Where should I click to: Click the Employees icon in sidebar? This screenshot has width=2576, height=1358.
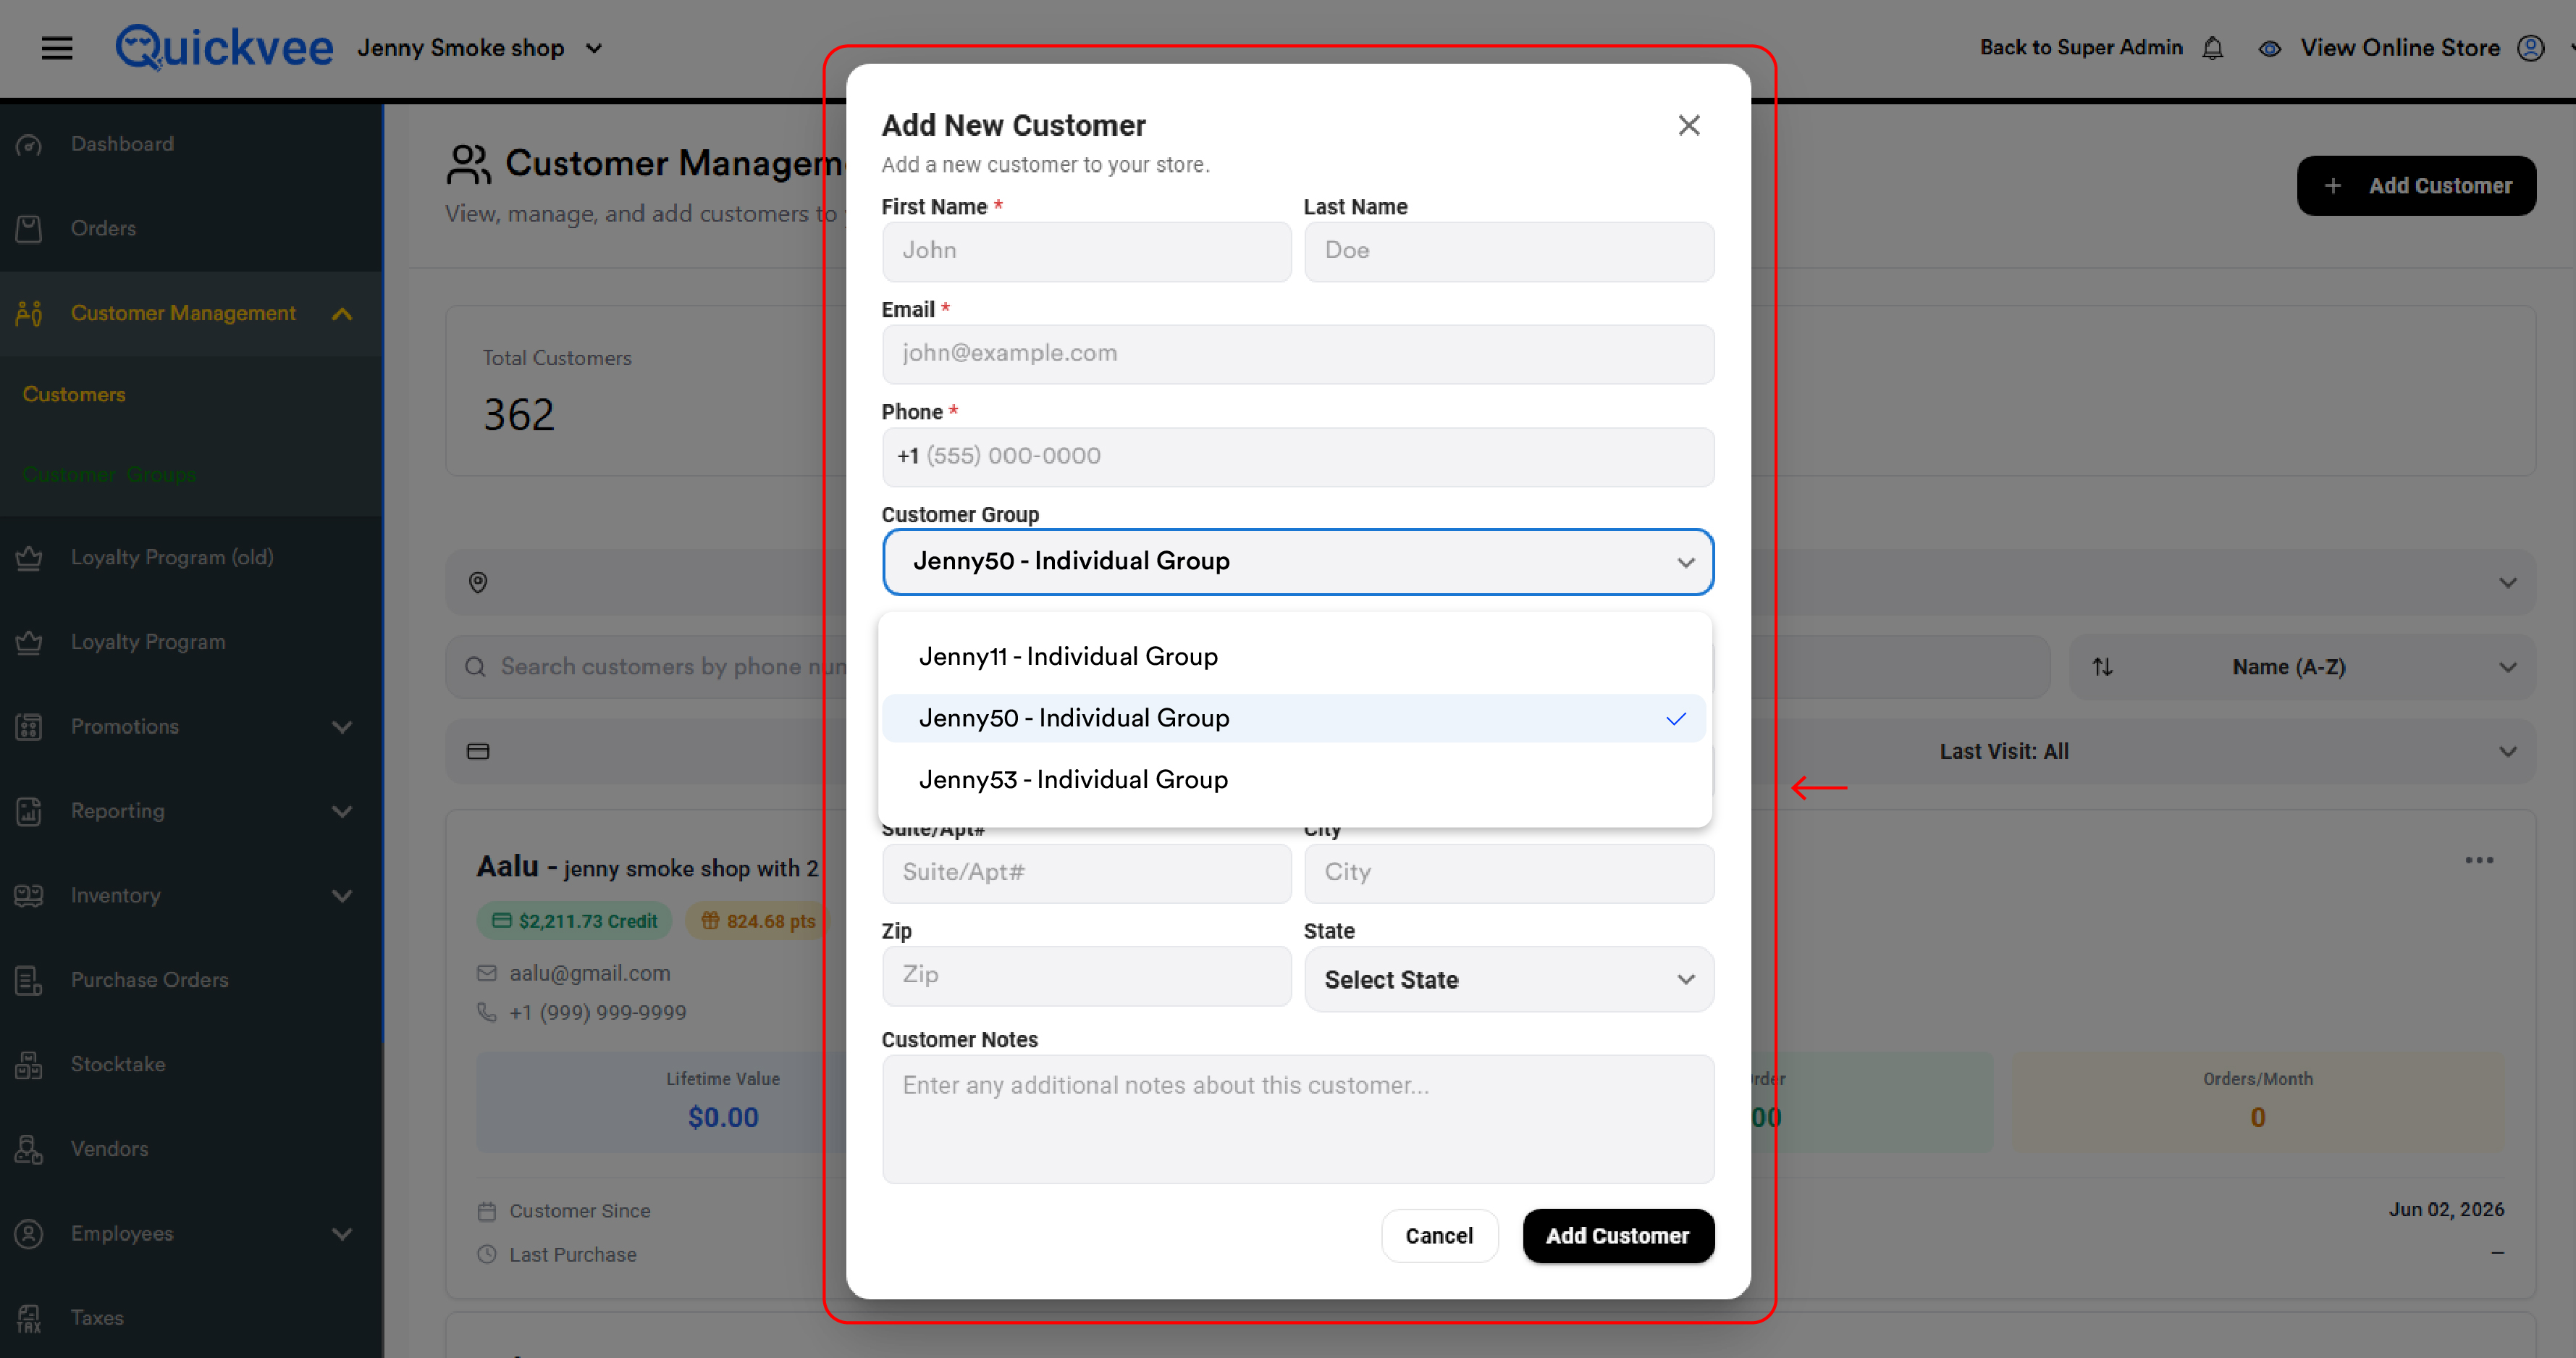29,1234
